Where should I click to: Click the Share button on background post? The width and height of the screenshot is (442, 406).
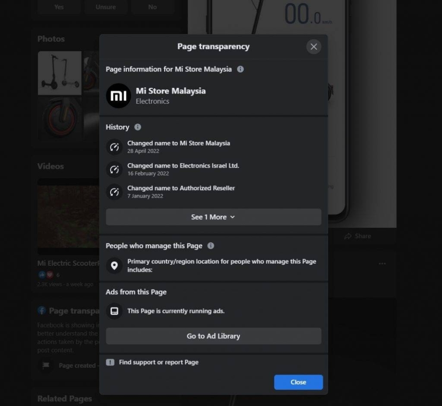[358, 236]
